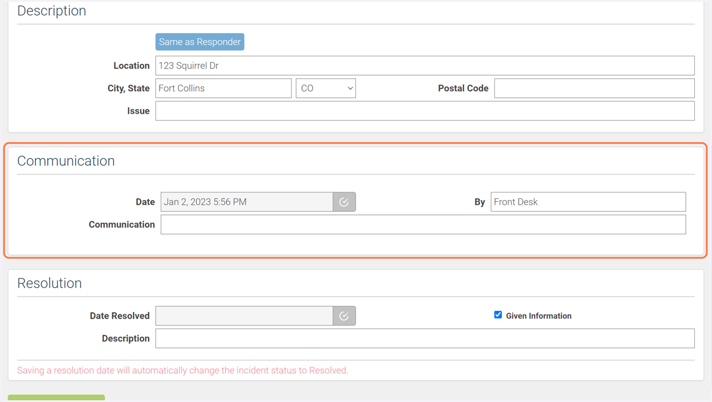Click the Given Information label text
The image size is (712, 402).
pos(539,316)
